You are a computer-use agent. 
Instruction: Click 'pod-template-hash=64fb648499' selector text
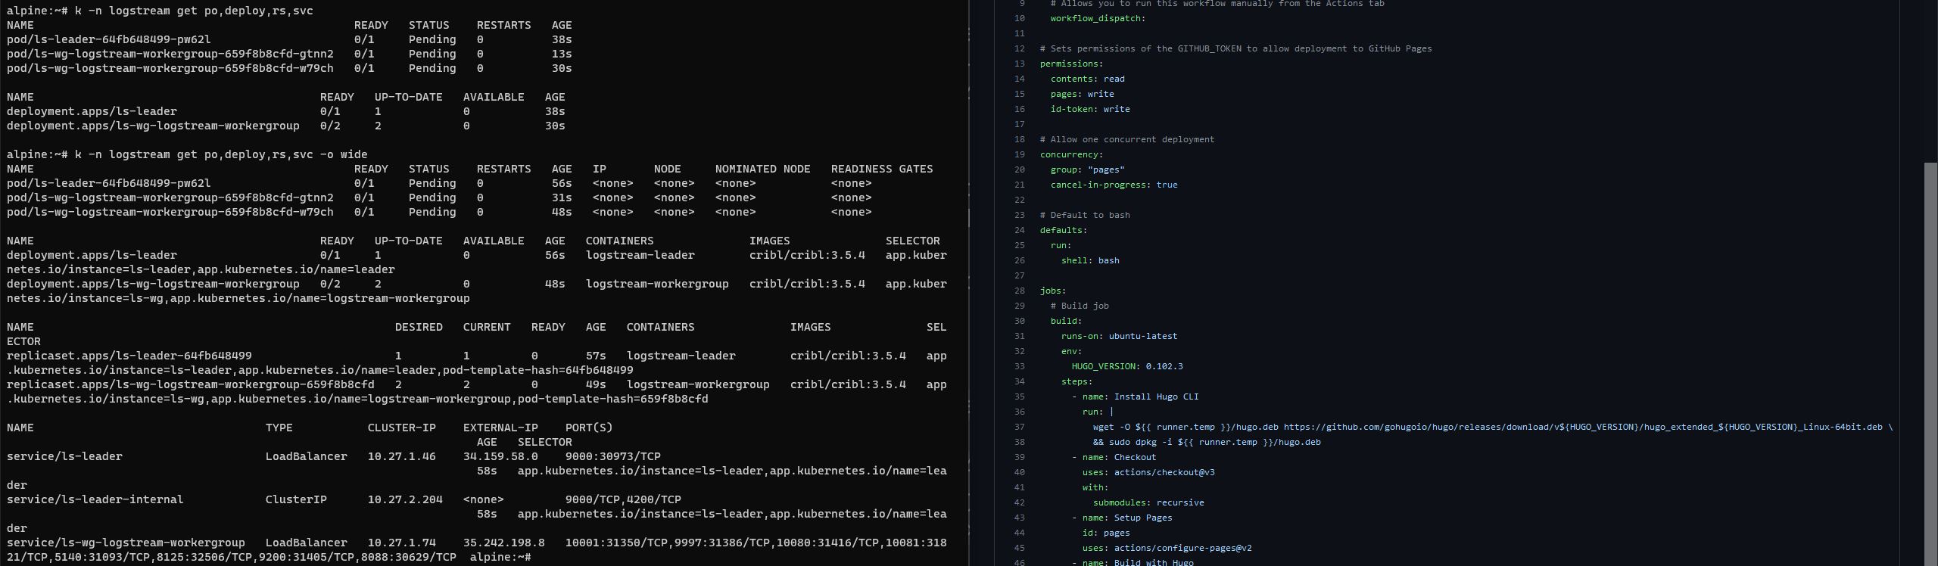pyautogui.click(x=538, y=370)
